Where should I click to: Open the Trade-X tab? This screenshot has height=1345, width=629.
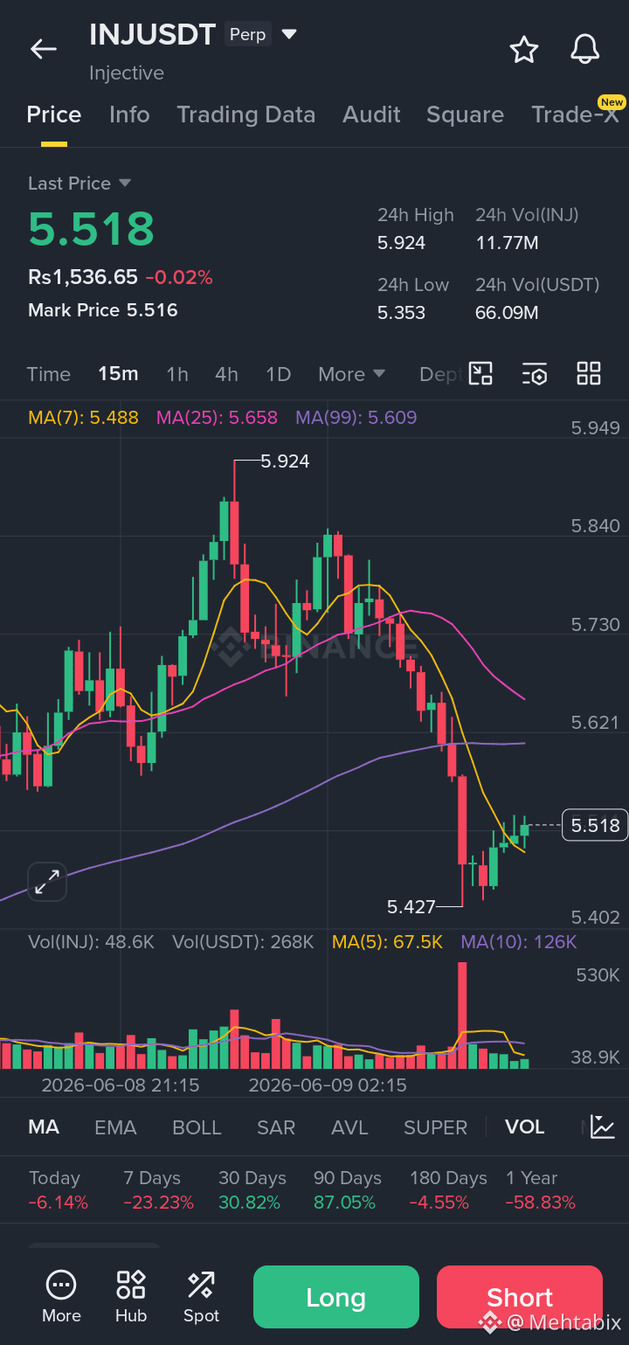pos(575,114)
